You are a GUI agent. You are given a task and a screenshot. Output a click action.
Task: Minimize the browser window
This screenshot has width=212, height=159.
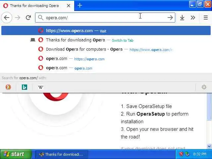(x=192, y=4)
